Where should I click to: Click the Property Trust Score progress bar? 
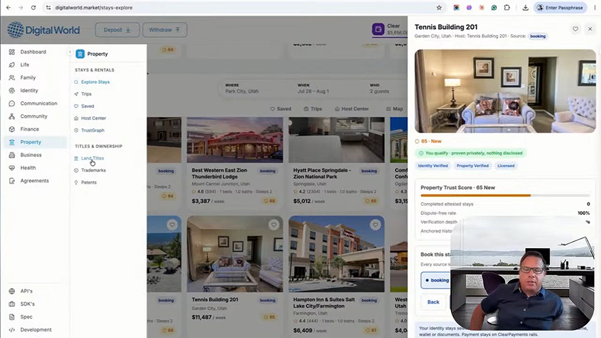pyautogui.click(x=505, y=195)
